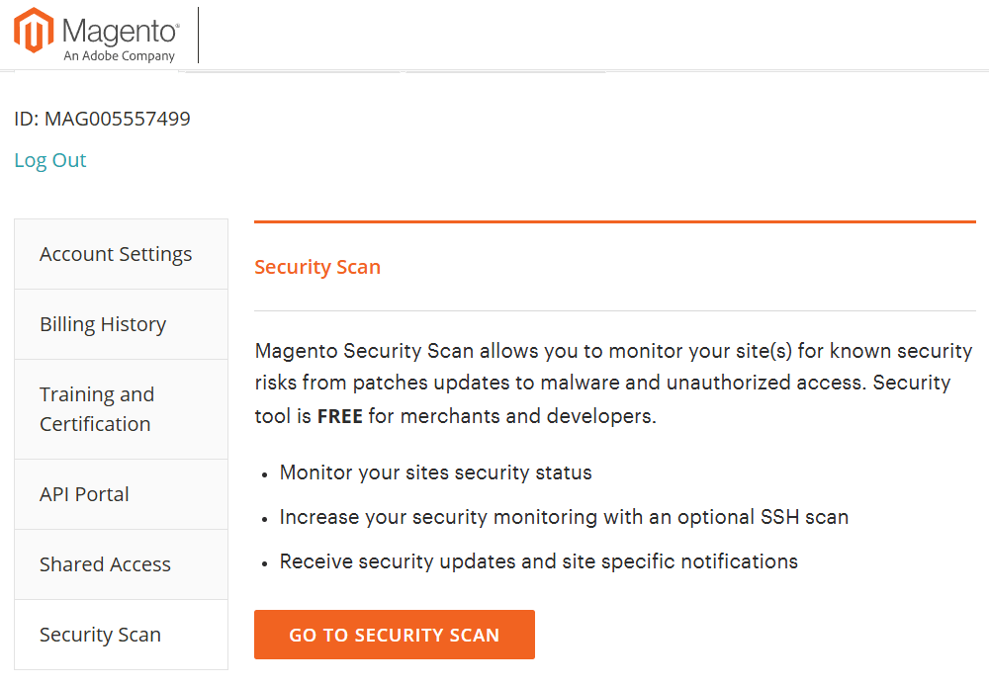Click the Security Scan description paragraph
989x686 pixels.
tap(613, 383)
